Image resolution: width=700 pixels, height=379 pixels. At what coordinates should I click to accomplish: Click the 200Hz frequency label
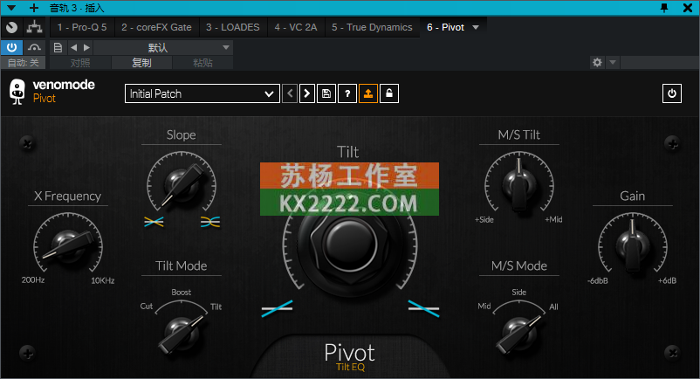tap(33, 280)
